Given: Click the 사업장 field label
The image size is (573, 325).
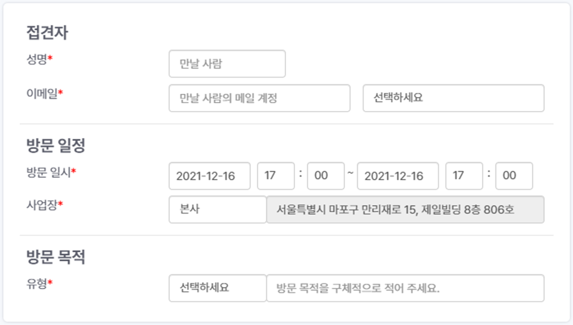Looking at the screenshot, I should click(x=43, y=206).
